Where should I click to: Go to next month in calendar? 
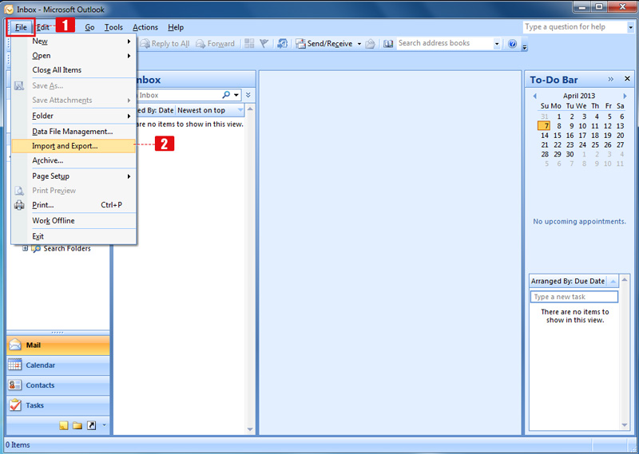625,96
